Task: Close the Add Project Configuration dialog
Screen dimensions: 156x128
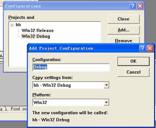Action: [x=150, y=48]
